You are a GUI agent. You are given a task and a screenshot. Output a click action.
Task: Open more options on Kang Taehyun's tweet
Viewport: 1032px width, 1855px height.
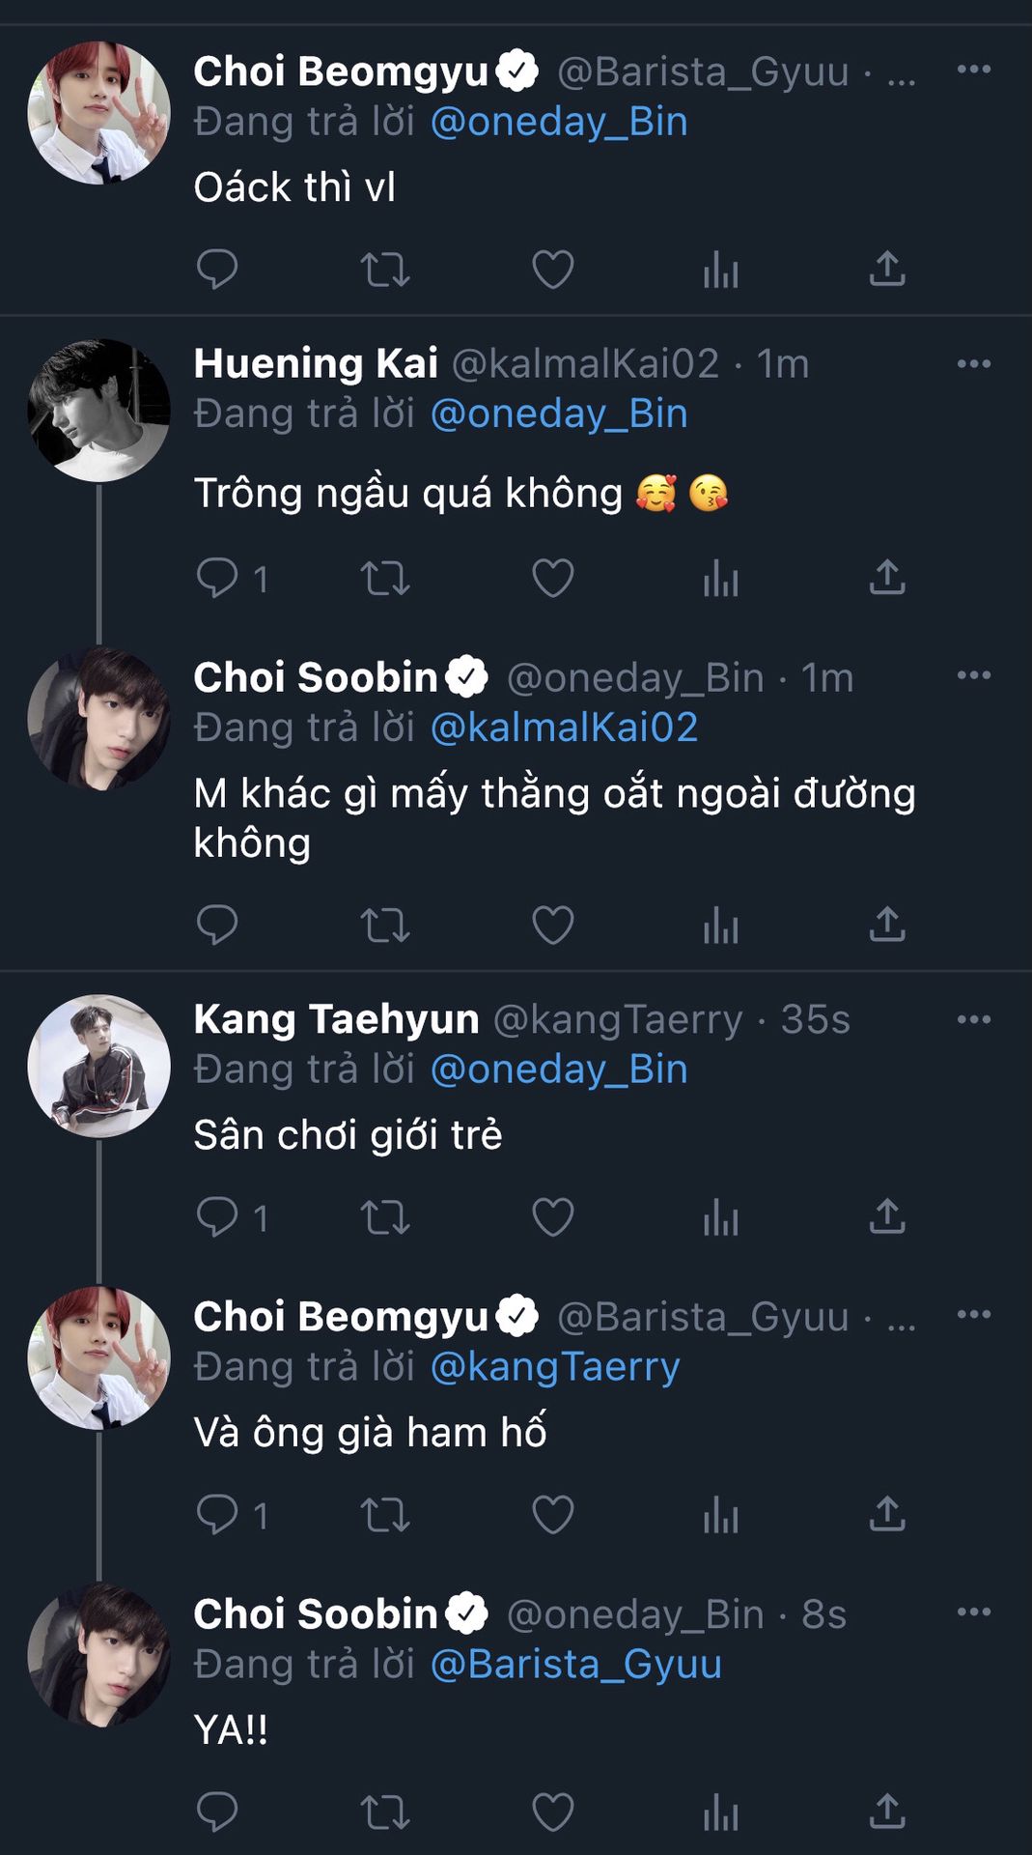click(973, 1019)
